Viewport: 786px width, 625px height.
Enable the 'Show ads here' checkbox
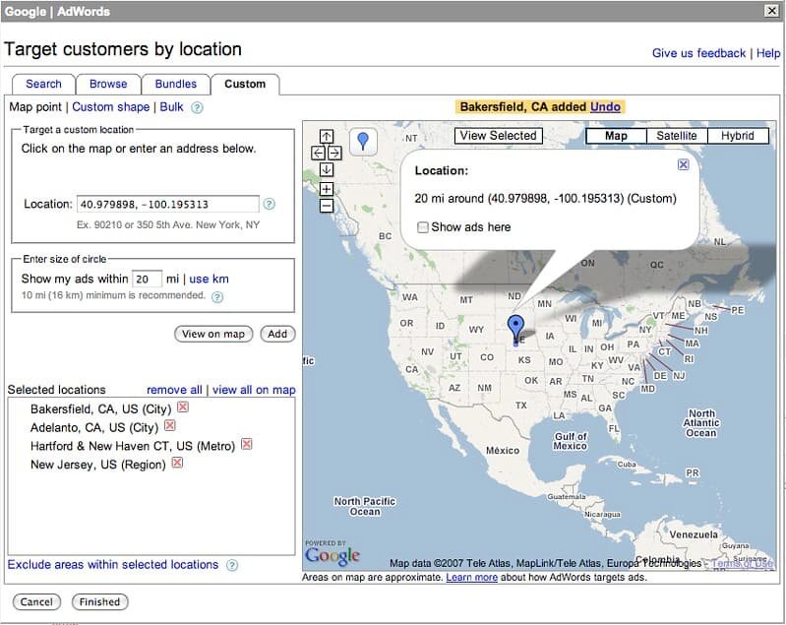(422, 227)
